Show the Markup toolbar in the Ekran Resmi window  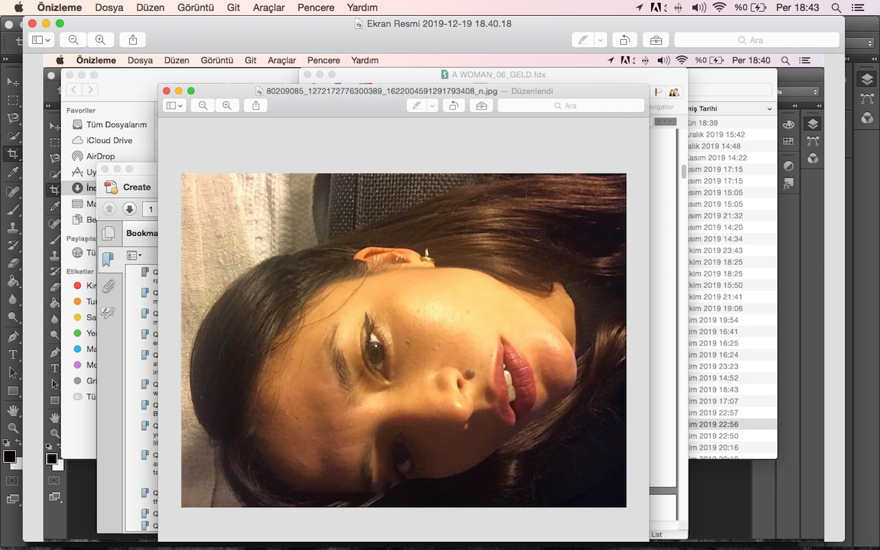click(656, 40)
